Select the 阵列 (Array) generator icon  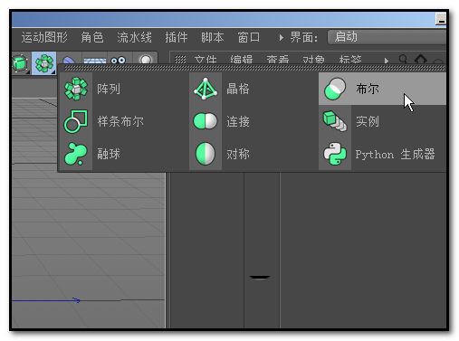(x=76, y=89)
